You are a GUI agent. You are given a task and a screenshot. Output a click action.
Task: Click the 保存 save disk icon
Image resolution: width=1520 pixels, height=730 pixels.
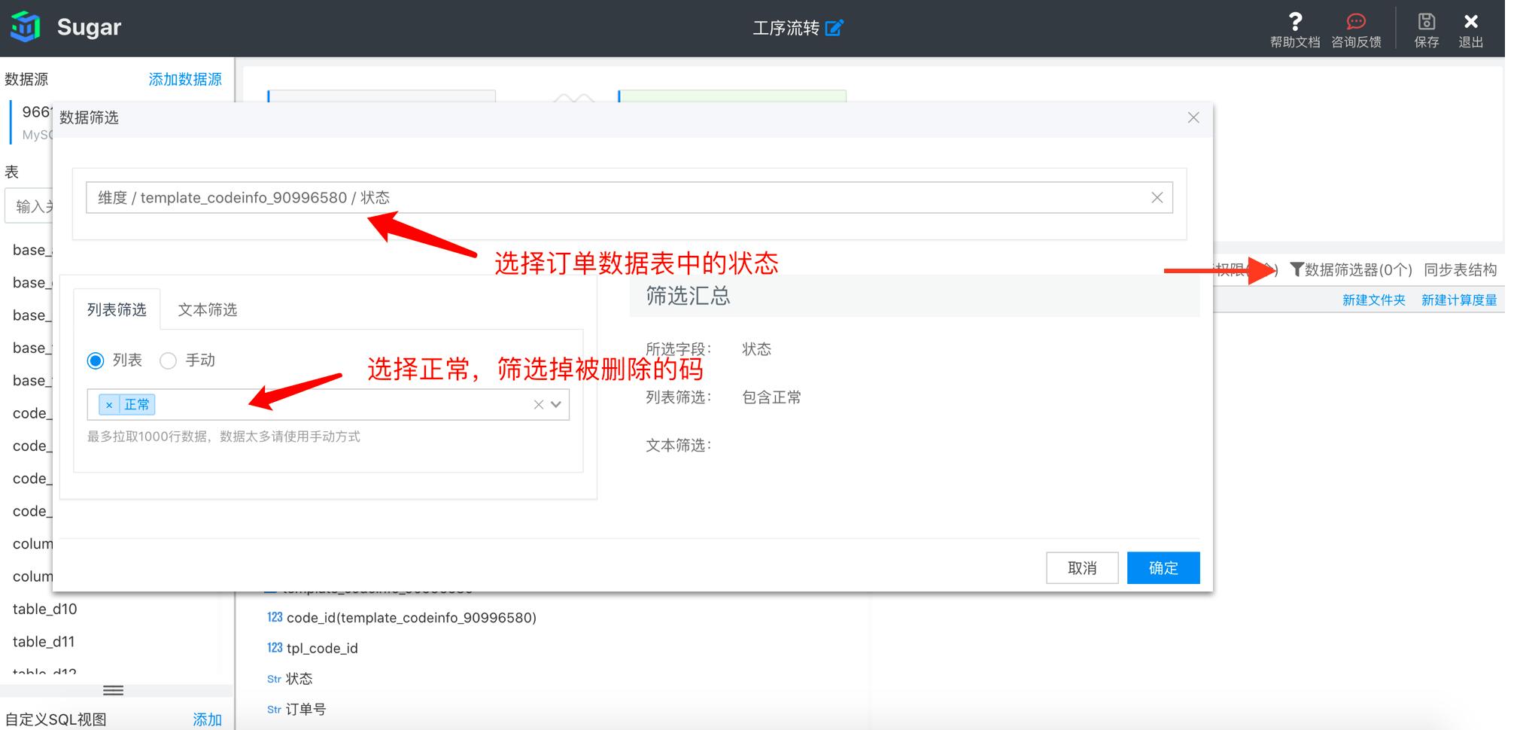1427,21
